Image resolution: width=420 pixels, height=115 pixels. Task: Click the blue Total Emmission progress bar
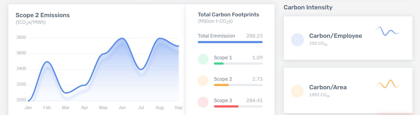click(x=230, y=42)
